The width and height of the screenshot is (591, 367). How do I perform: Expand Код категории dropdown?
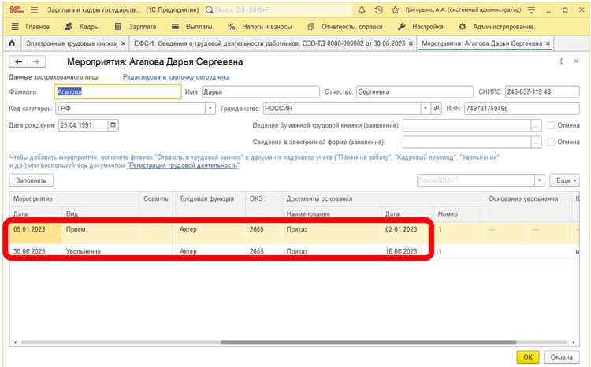210,109
